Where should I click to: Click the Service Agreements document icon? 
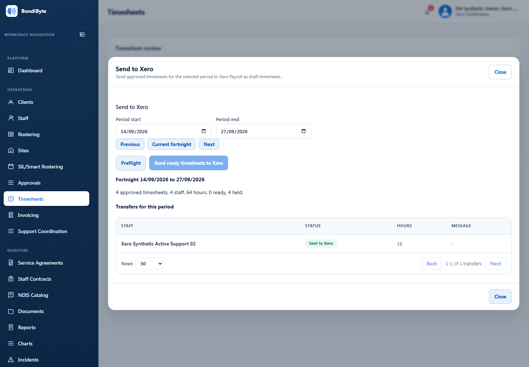11,263
